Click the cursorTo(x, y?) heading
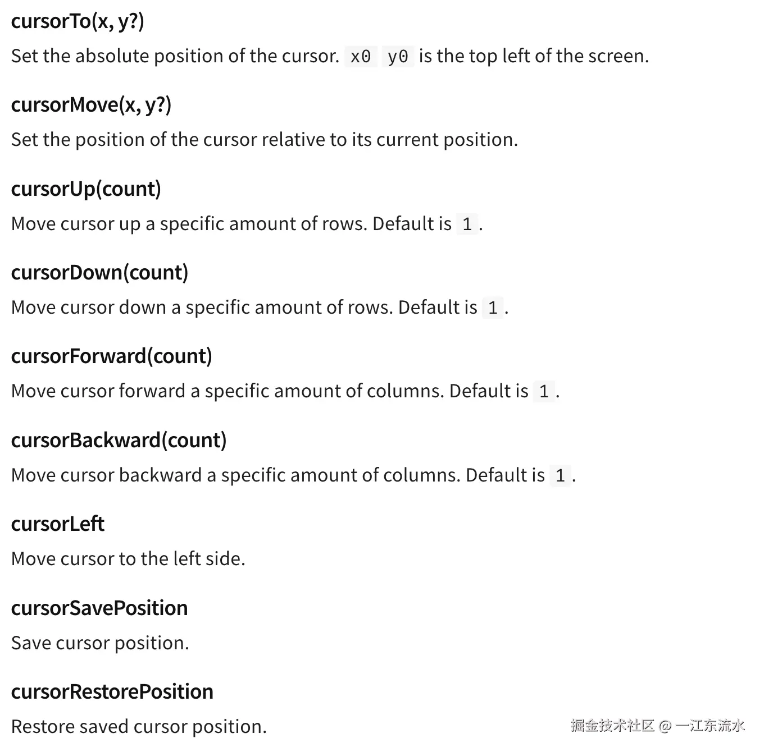Image resolution: width=764 pixels, height=752 pixels. click(78, 21)
